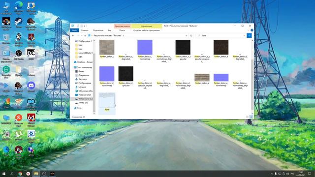Screen dimensions: 315x177
Task: Select the fontan_dekor_c stone texture thumbnail
Action: [107, 47]
